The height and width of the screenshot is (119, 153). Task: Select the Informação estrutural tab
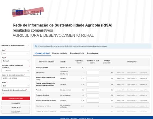[42, 53]
